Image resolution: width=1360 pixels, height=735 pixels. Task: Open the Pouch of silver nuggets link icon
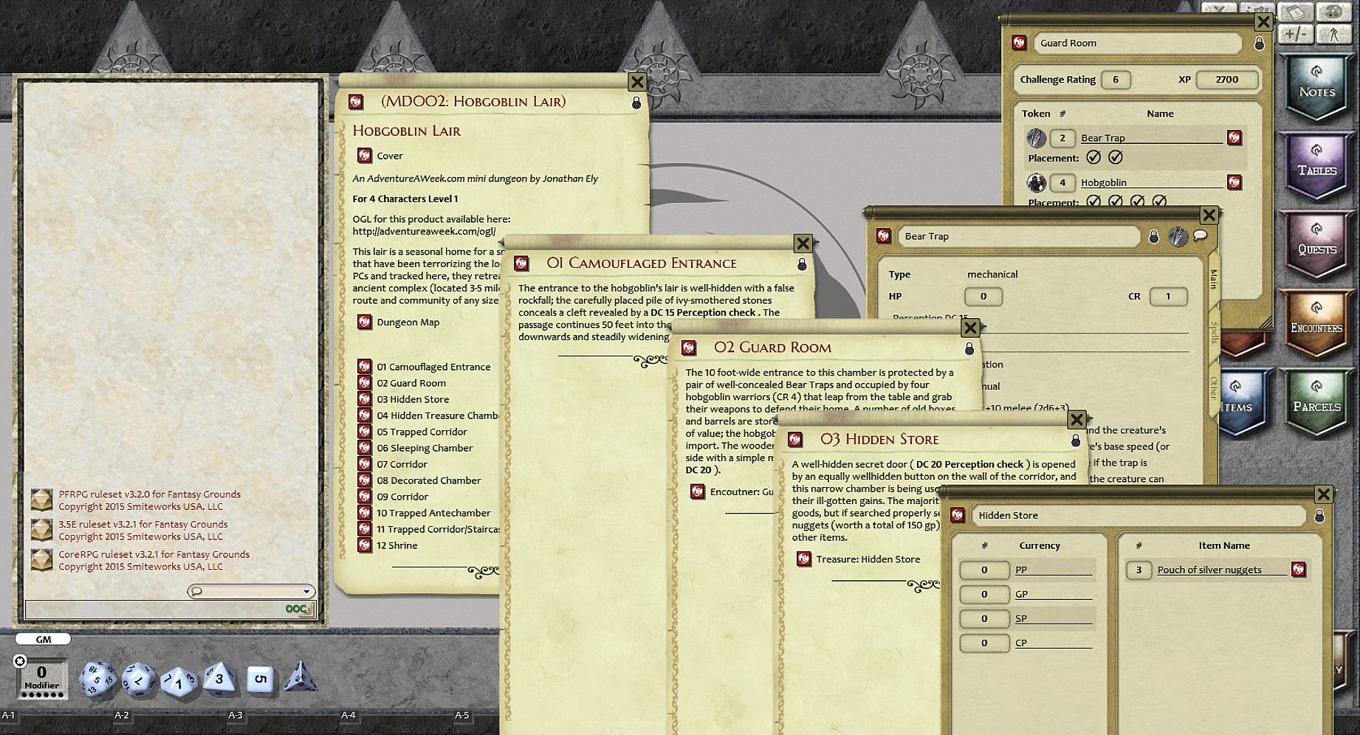[1298, 569]
